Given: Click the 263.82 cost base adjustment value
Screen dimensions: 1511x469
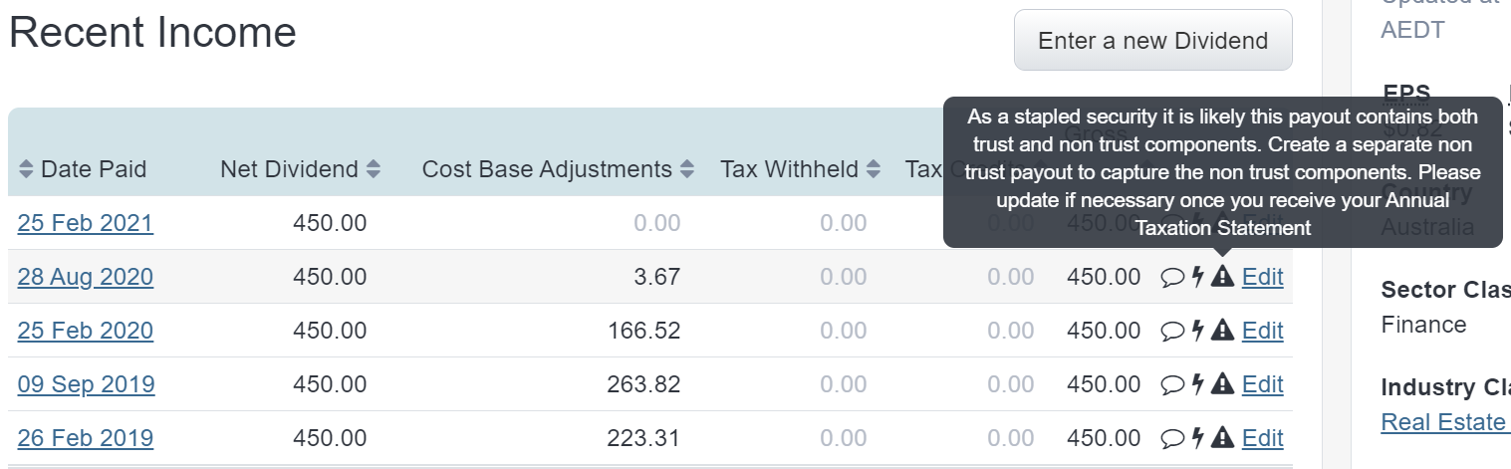Looking at the screenshot, I should 644,384.
